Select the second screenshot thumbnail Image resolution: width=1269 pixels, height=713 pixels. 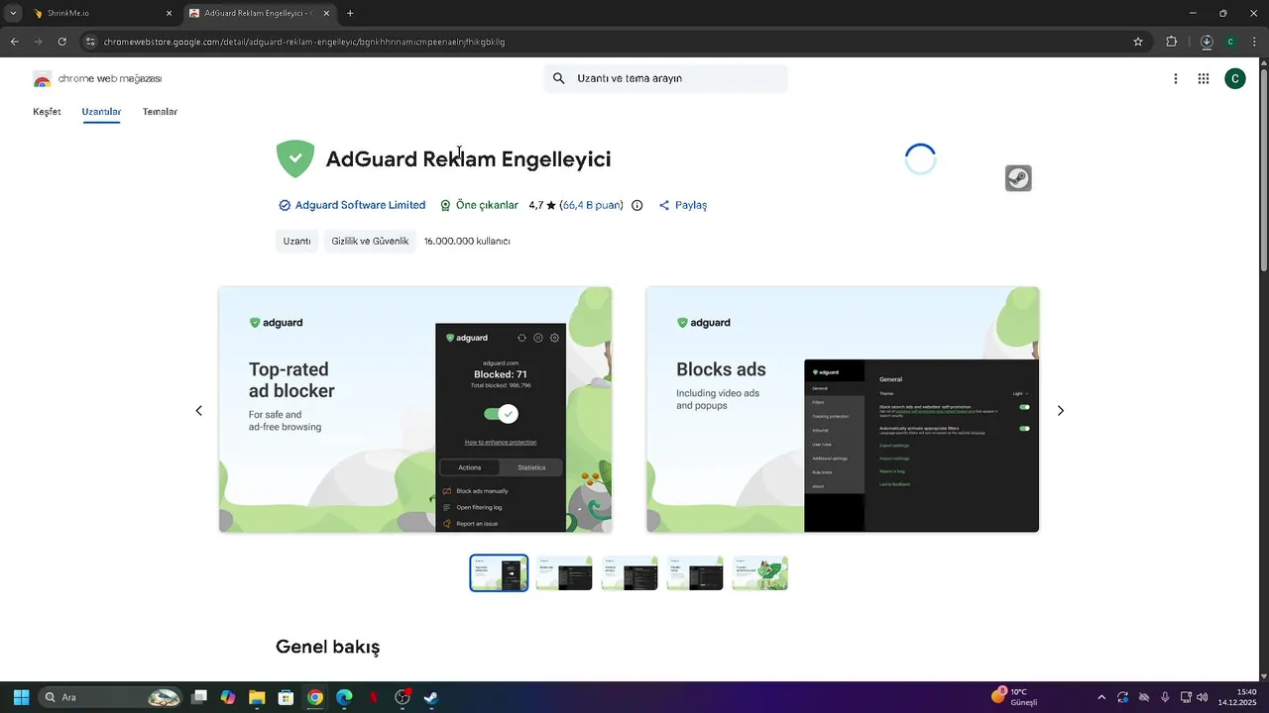(564, 573)
